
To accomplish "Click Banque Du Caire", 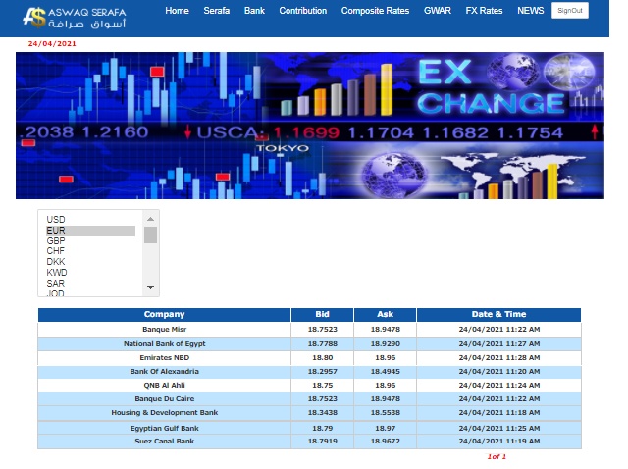I will pyautogui.click(x=165, y=399).
